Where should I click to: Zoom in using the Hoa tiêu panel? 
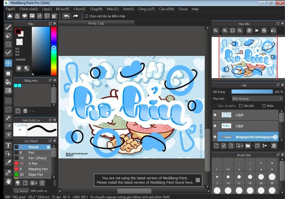[x=225, y=31]
